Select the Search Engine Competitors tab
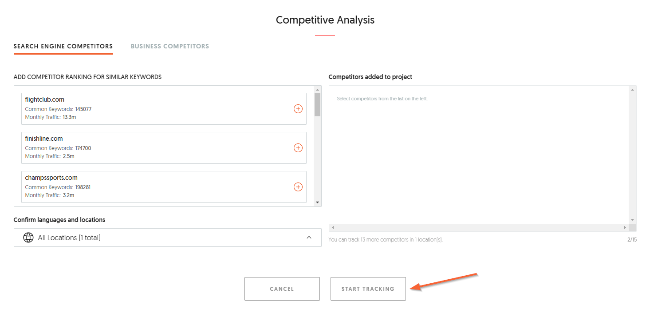 coord(63,46)
